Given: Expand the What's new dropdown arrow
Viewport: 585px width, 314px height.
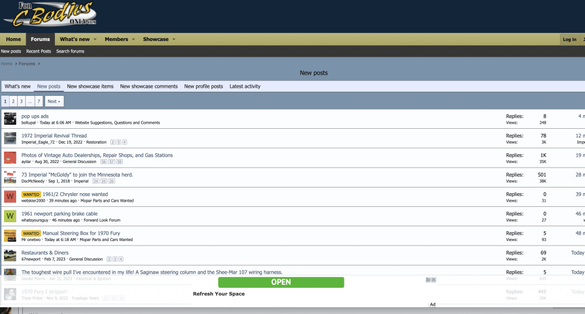Looking at the screenshot, I should tap(95, 40).
